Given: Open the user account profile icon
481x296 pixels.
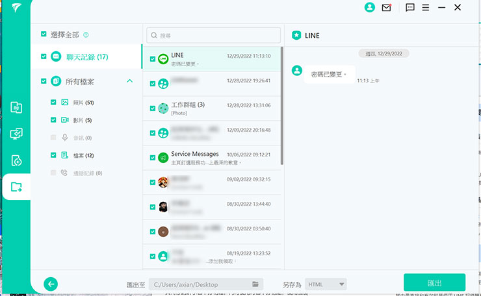Looking at the screenshot, I should tap(369, 7).
